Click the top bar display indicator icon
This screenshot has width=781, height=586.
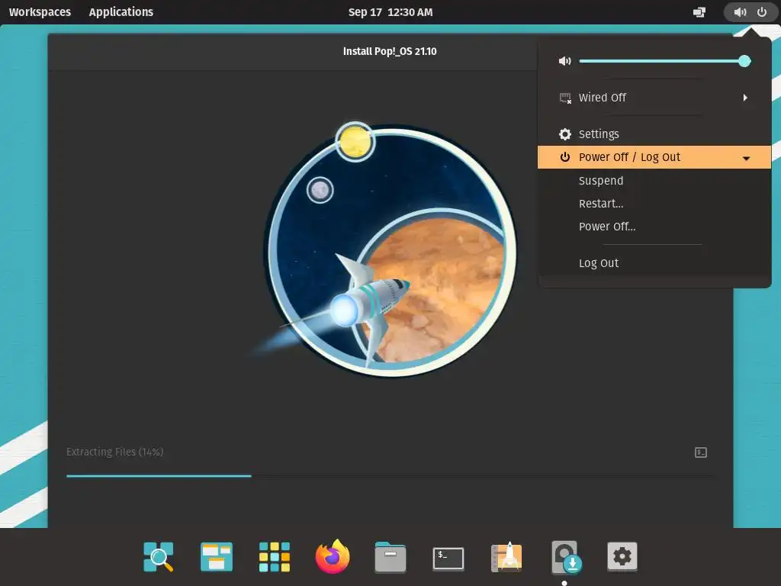699,12
